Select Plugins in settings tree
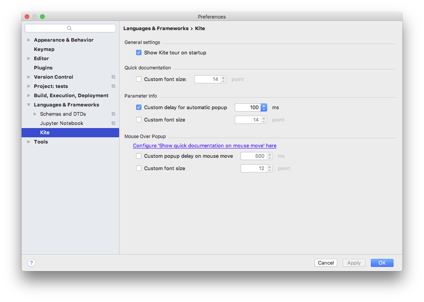 coord(43,67)
